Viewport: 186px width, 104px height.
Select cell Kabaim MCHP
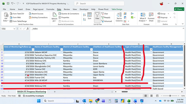[49, 52]
